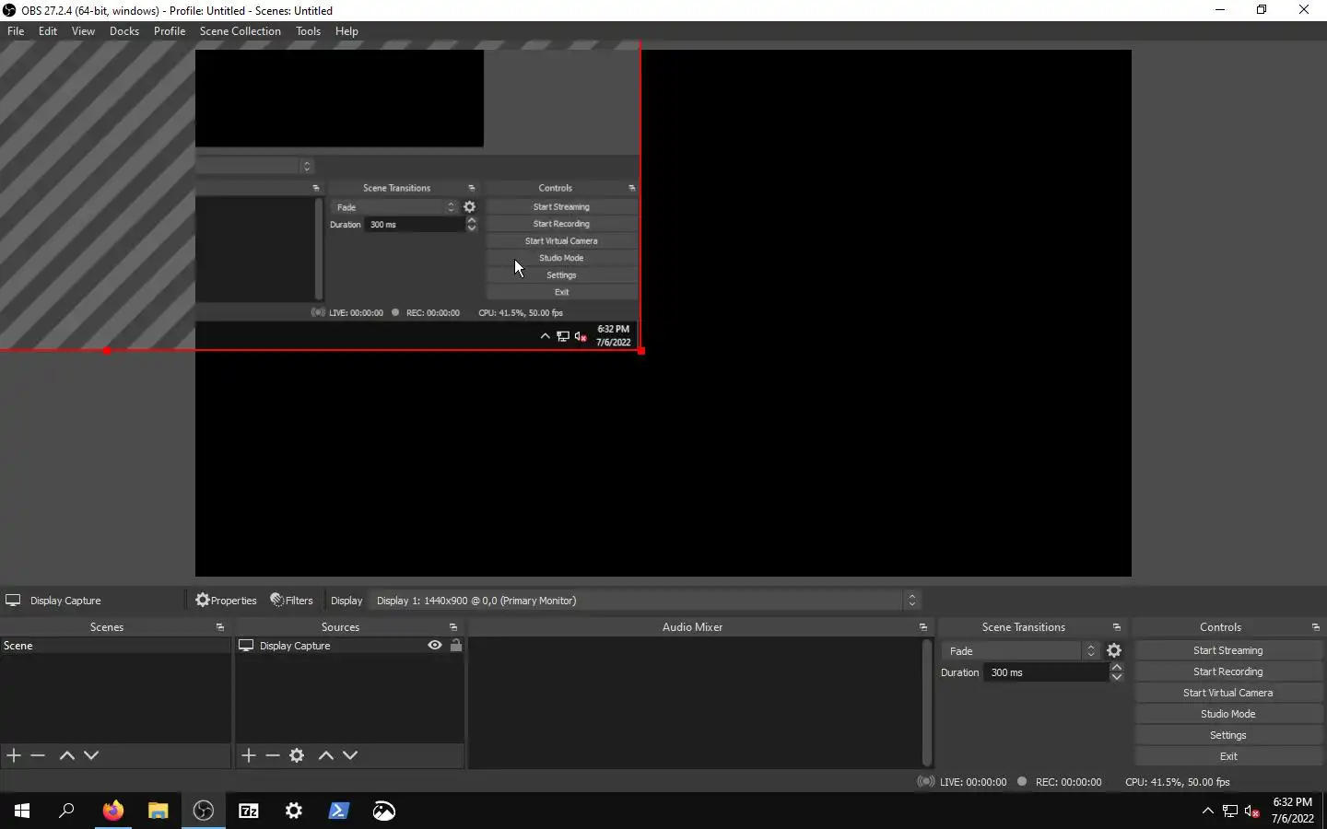
Task: Open Properties of Display Capture
Action: [x=226, y=601]
